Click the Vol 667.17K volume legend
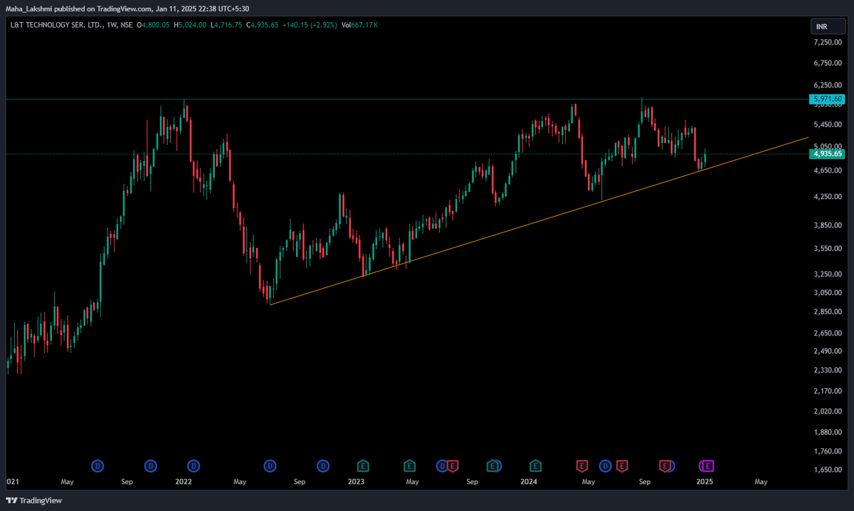 click(x=359, y=25)
